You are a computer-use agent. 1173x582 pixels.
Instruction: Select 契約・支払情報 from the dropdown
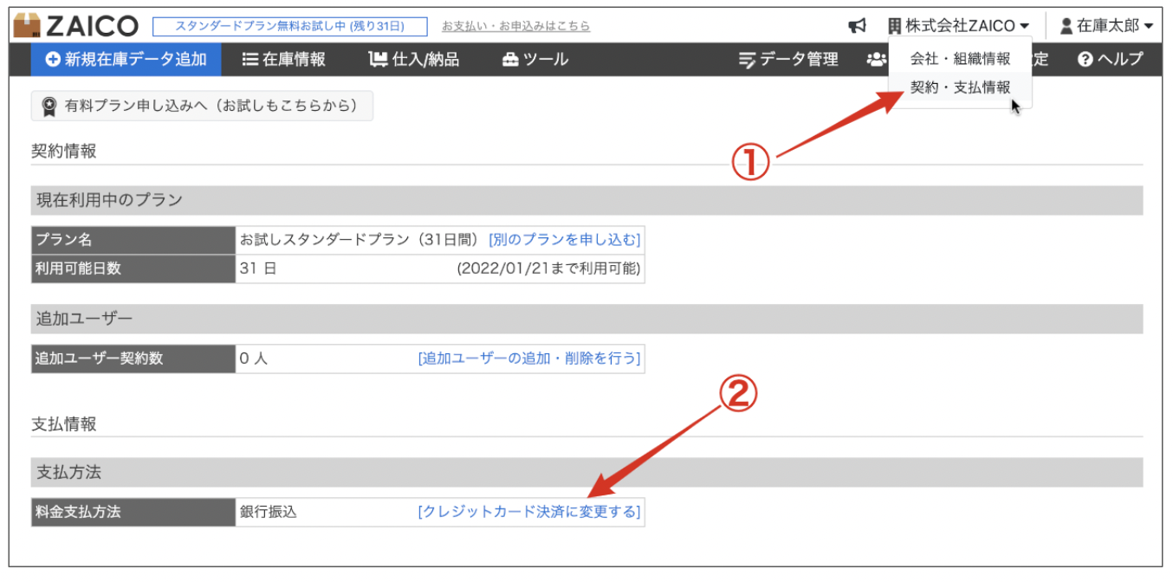(x=960, y=87)
